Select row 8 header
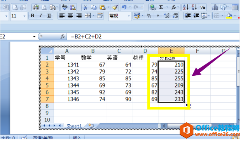 click(47, 106)
